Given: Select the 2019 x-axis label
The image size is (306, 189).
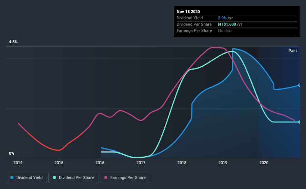Looking at the screenshot, I should tap(223, 163).
